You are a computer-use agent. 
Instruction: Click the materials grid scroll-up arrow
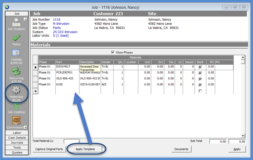click(243, 57)
